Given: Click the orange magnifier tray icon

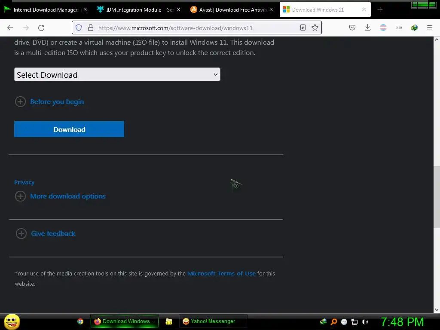Looking at the screenshot, I should click(x=334, y=321).
